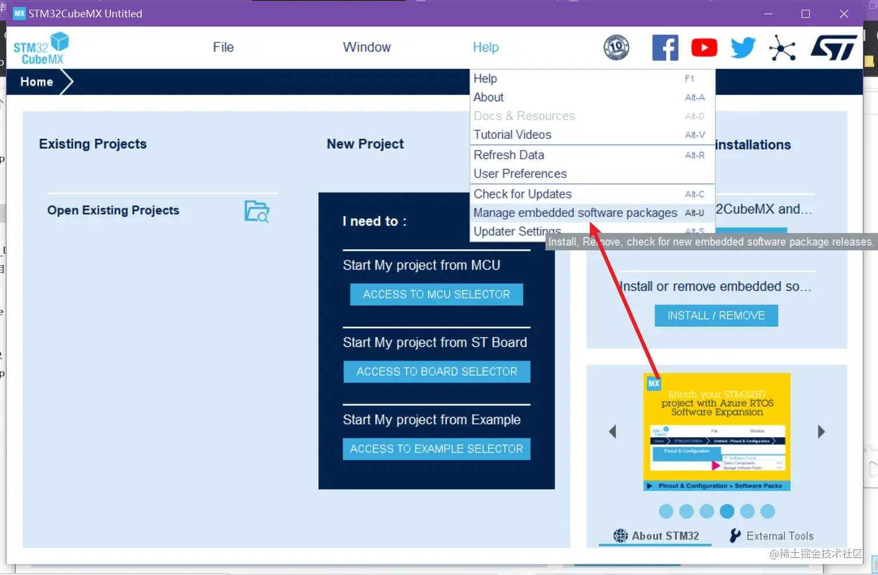Select second carousel dot indicator
Viewport: 878px width, 575px height.
click(686, 511)
